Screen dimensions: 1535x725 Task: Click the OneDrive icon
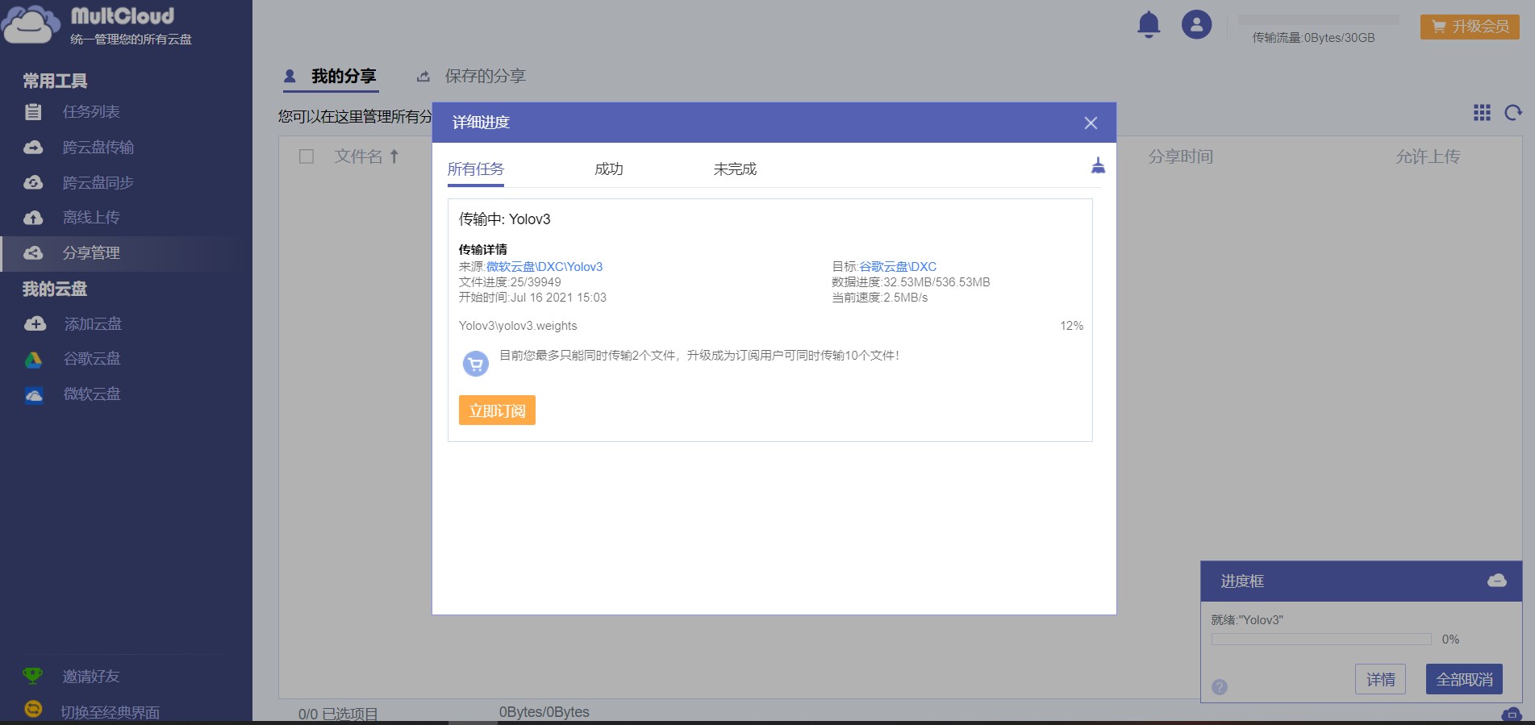pos(34,395)
